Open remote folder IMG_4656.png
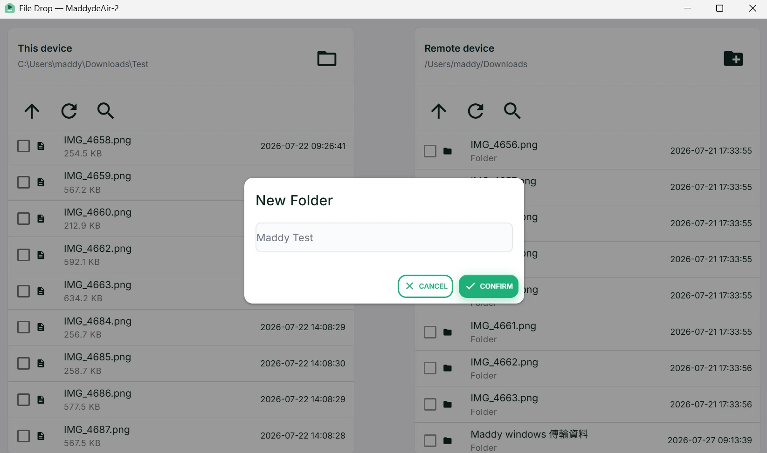Image resolution: width=767 pixels, height=453 pixels. pyautogui.click(x=504, y=145)
